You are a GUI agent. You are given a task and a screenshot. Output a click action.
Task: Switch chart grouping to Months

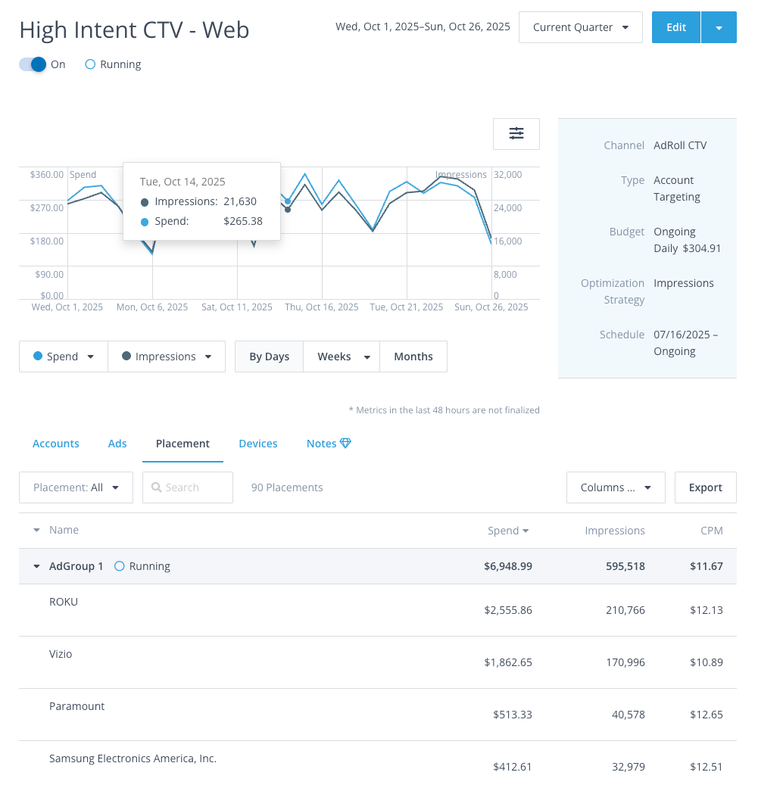[413, 357]
